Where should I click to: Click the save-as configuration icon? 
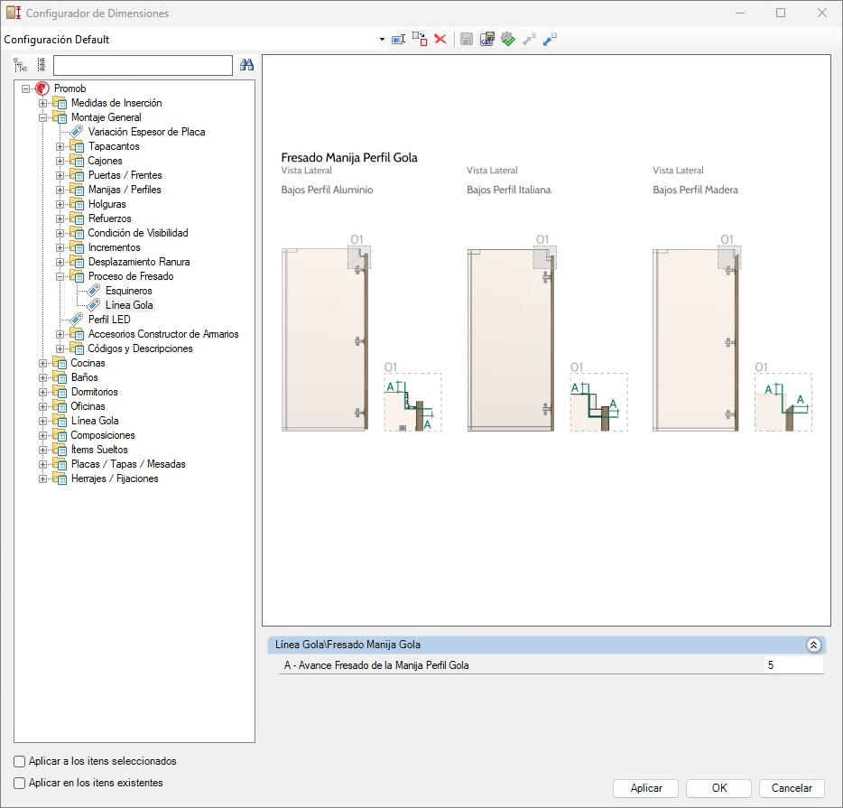pyautogui.click(x=487, y=40)
